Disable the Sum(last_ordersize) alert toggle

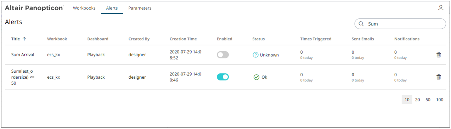coord(223,77)
